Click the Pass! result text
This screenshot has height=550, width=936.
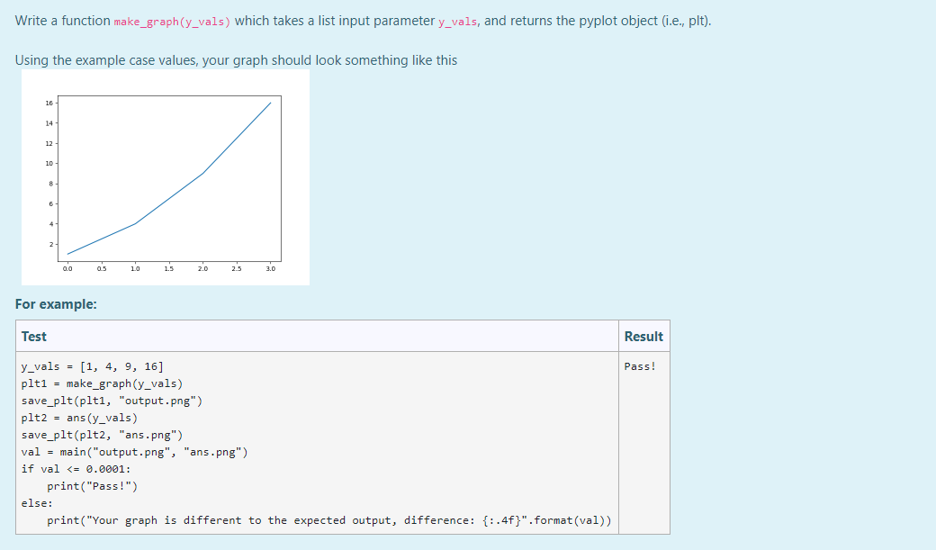point(641,366)
